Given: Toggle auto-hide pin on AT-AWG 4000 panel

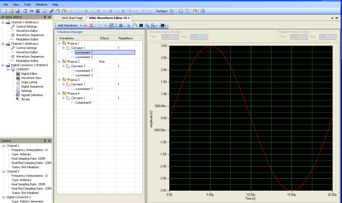Looking at the screenshot, I should click(x=45, y=17).
